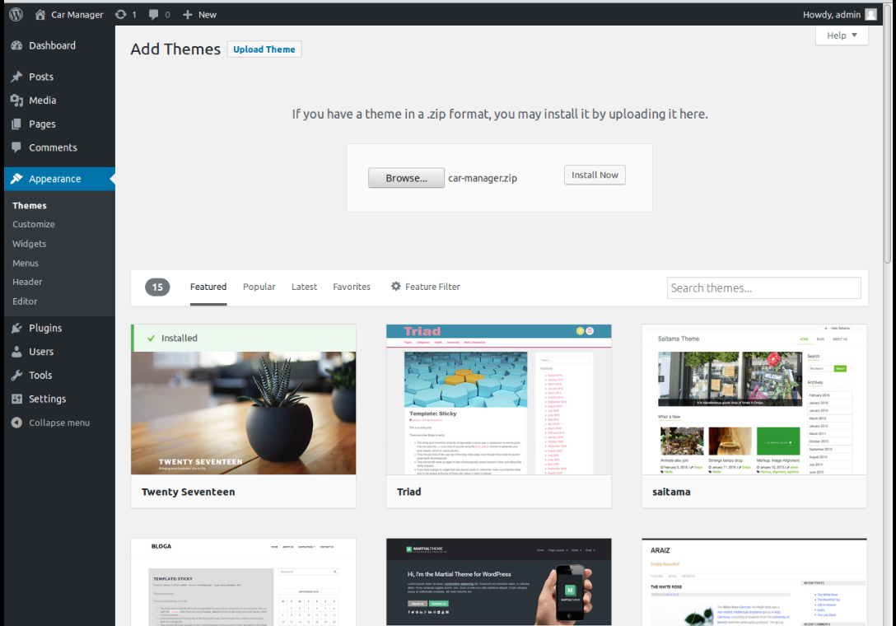The height and width of the screenshot is (626, 896).
Task: Click the Triad theme name
Action: click(409, 492)
